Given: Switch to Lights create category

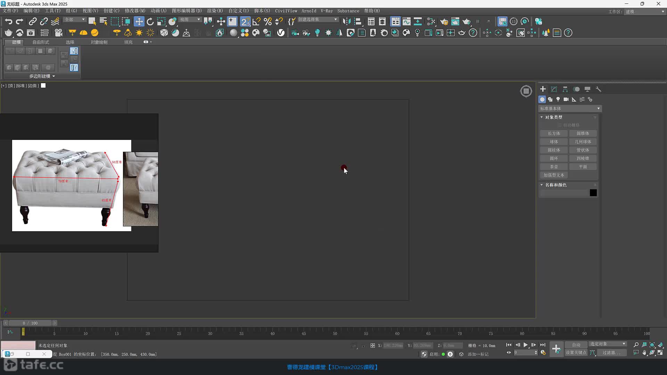Looking at the screenshot, I should point(558,99).
